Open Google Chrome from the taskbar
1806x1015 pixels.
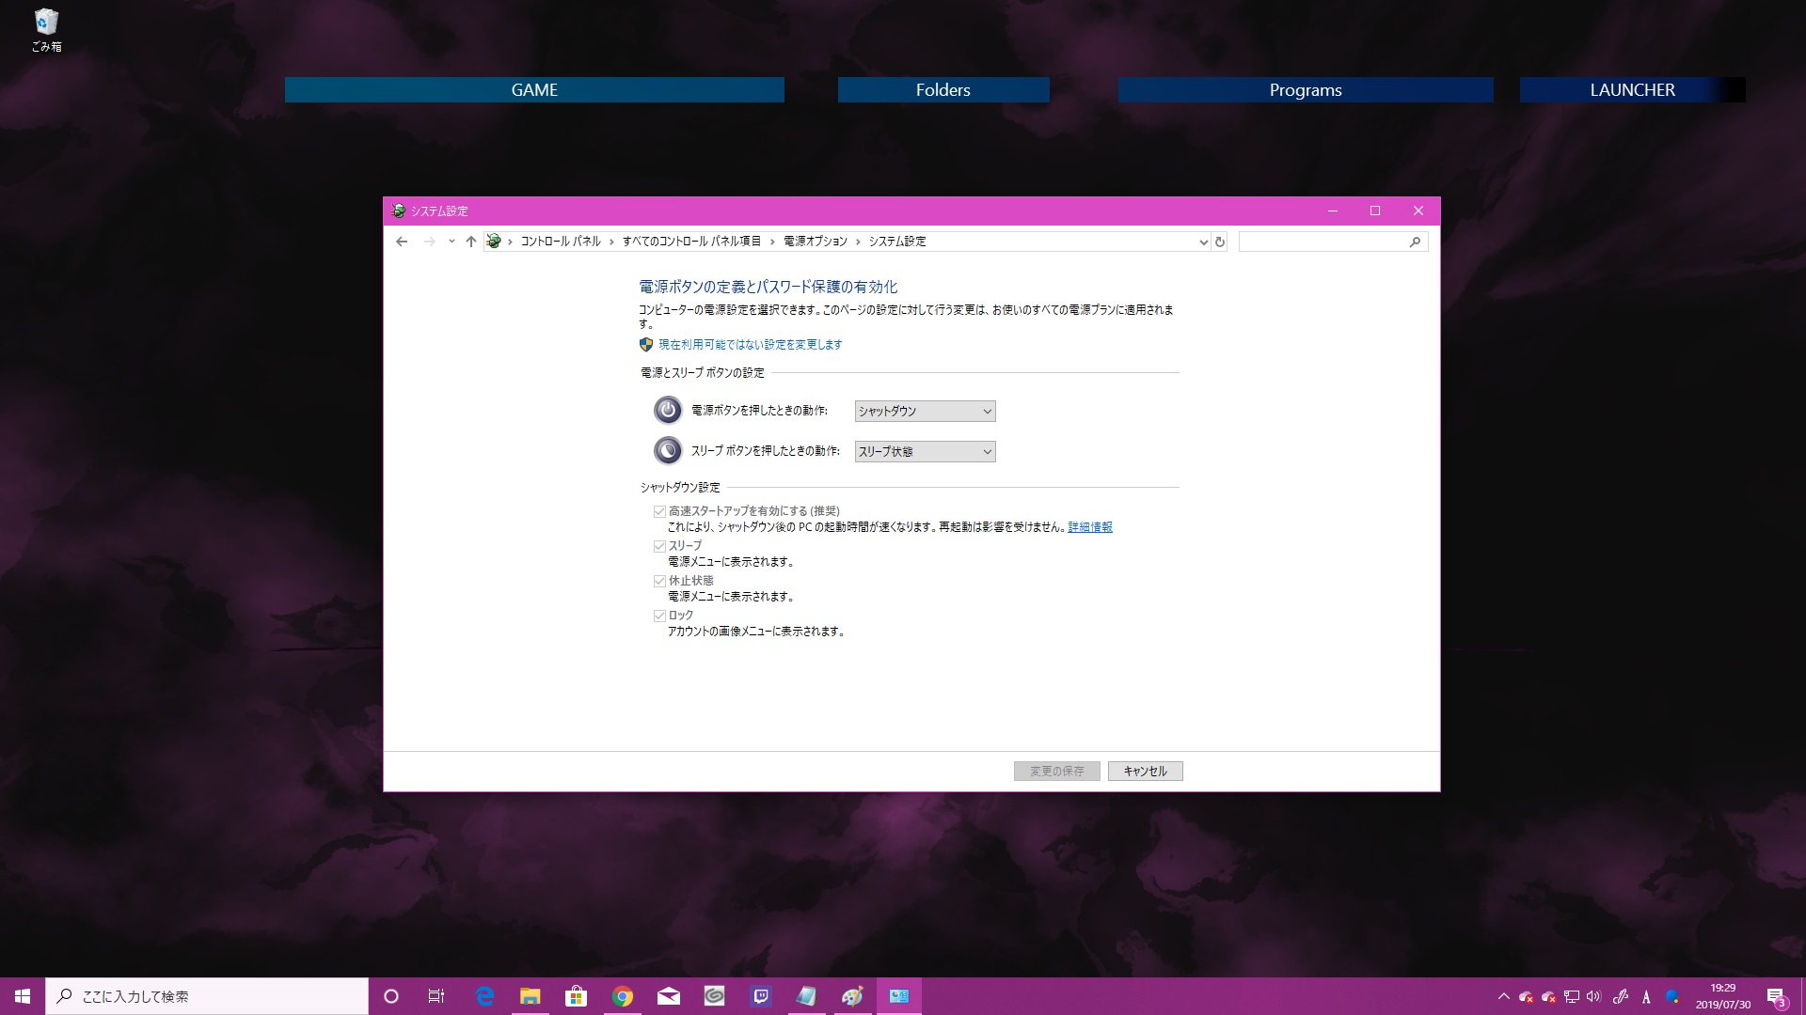click(623, 996)
